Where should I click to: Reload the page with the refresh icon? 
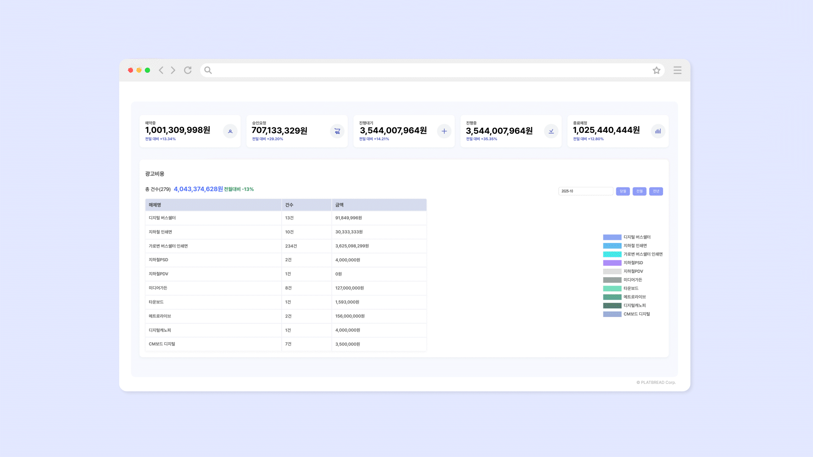188,70
